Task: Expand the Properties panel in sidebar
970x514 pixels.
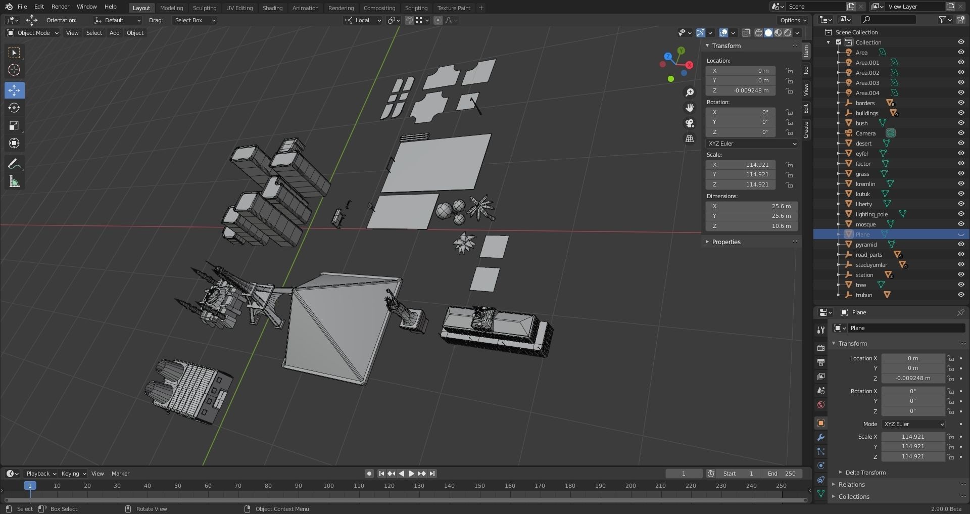Action: coord(725,242)
